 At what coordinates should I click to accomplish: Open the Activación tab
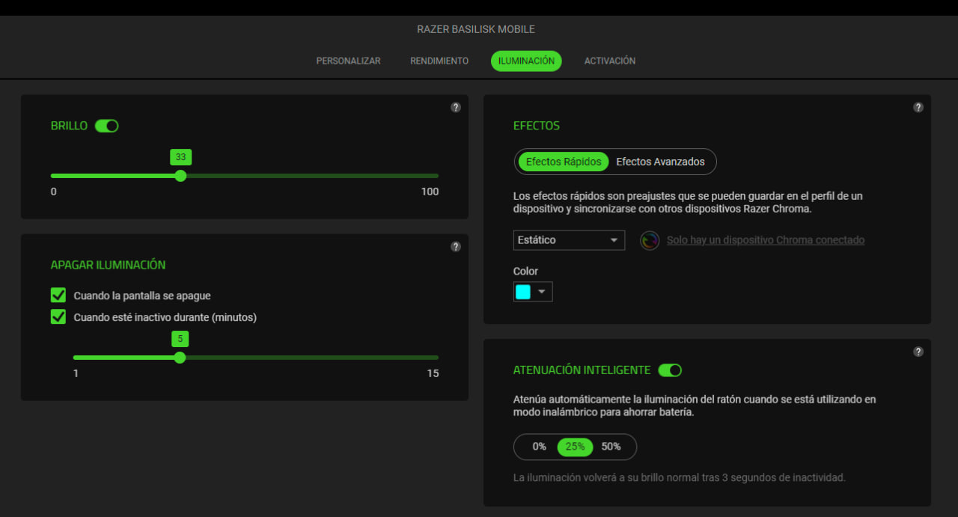coord(610,61)
